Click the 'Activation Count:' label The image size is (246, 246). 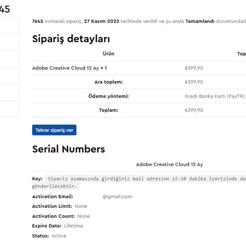(53, 216)
